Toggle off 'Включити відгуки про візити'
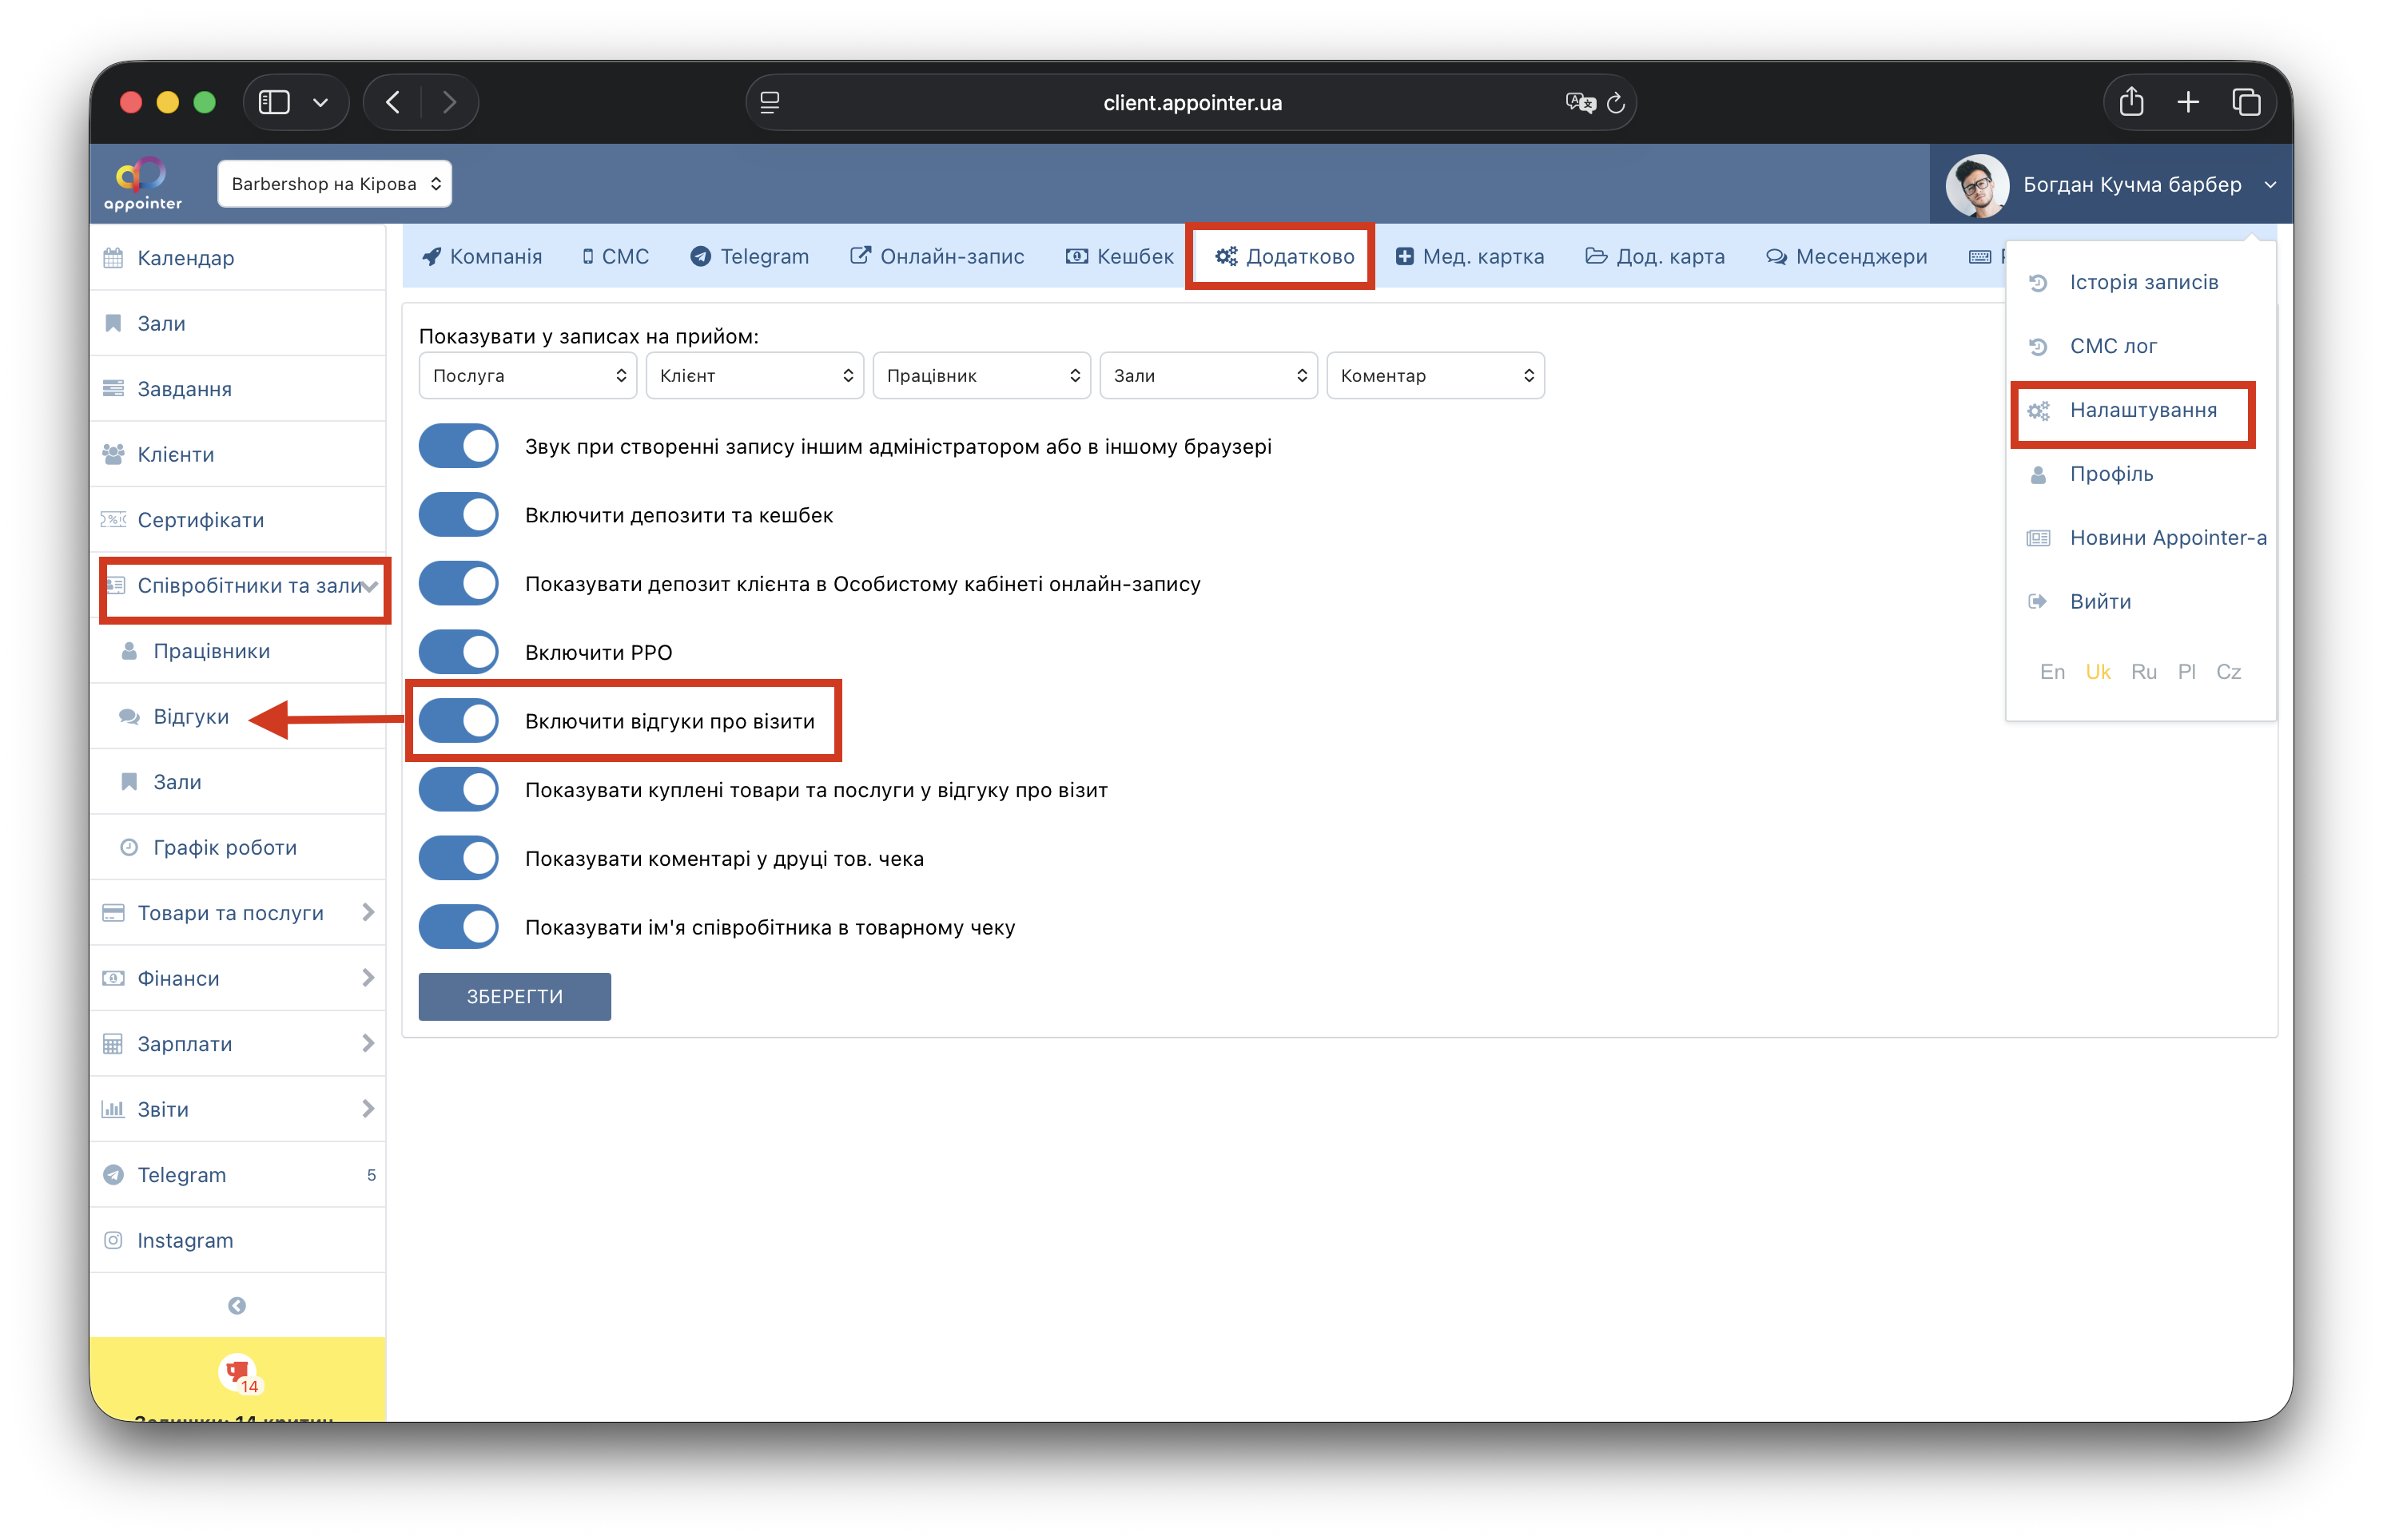 tap(459, 721)
